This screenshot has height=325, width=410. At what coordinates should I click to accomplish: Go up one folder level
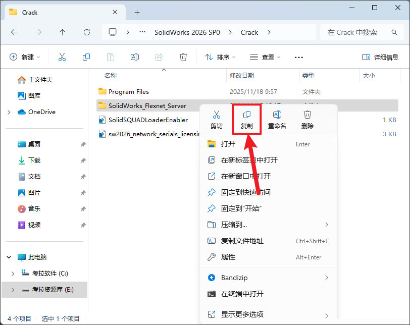point(63,32)
